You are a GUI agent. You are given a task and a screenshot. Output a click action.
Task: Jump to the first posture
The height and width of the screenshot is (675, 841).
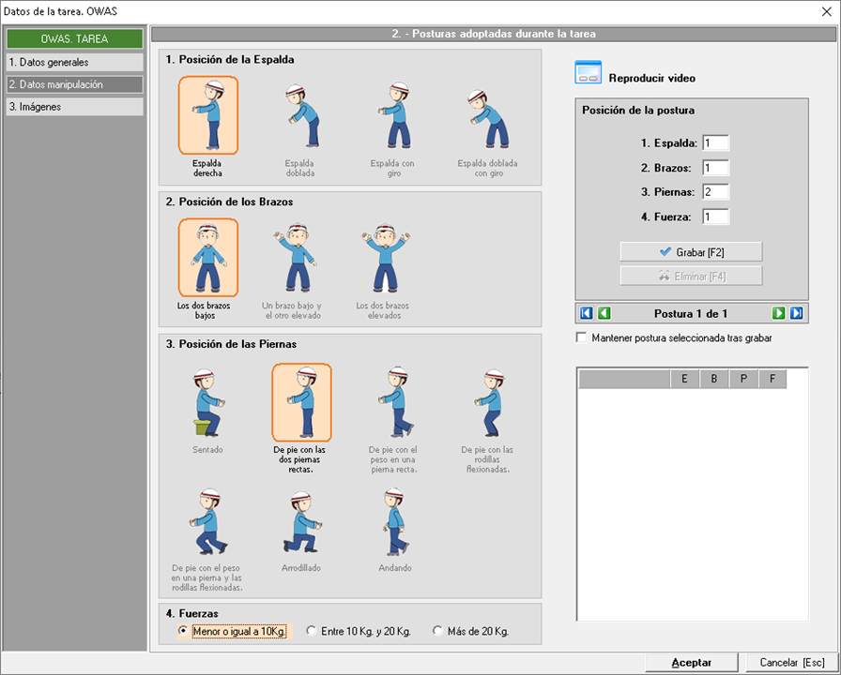[x=587, y=313]
